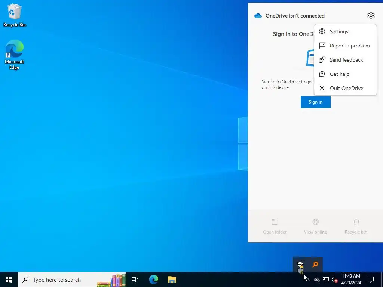Open the Action Center notifications icon
Screen dimensions: 383x287
[371, 280]
